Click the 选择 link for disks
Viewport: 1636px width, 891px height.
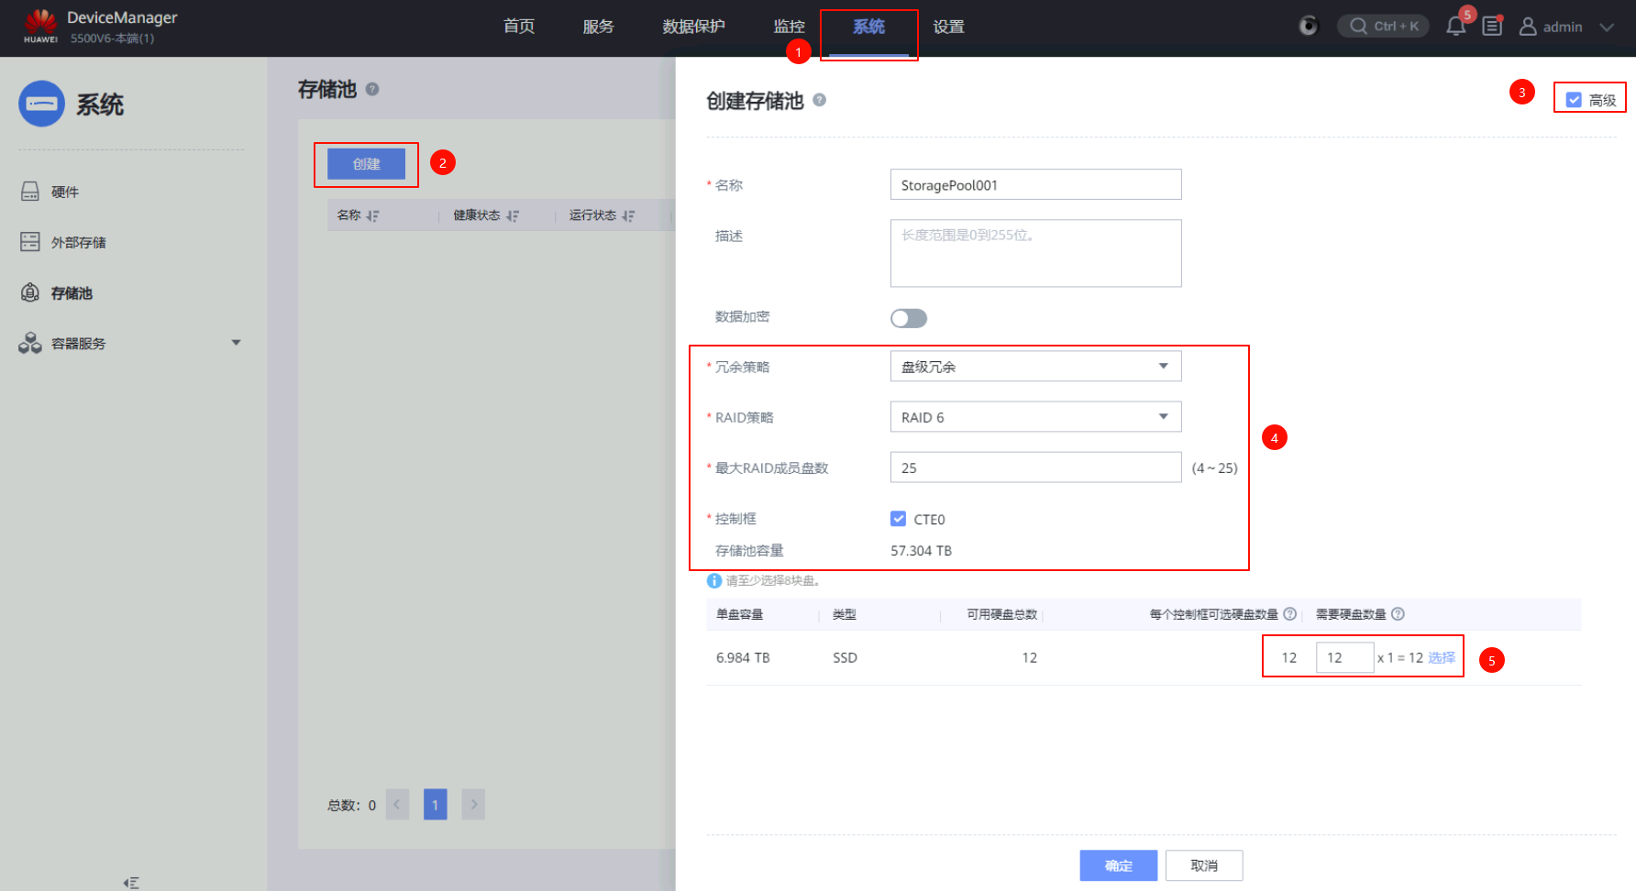click(x=1441, y=658)
